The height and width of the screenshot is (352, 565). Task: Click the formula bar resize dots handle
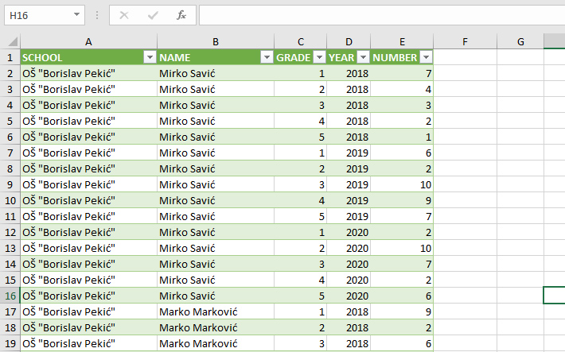pos(97,15)
